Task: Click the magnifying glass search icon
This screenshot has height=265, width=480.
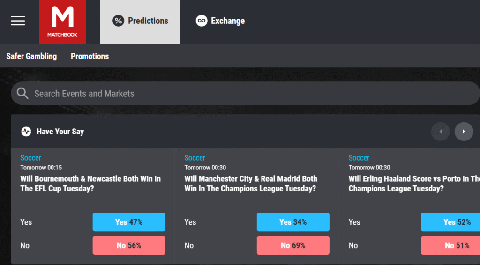Action: [22, 93]
